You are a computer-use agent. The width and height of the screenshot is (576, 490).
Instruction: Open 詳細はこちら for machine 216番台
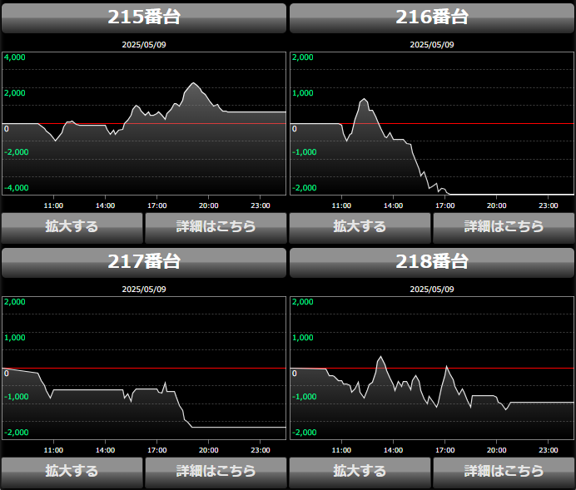504,226
